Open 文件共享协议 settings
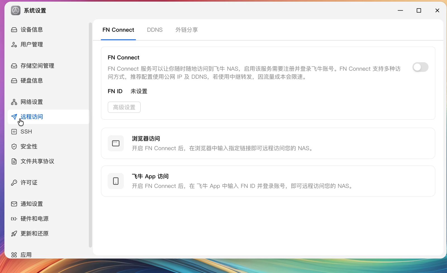The width and height of the screenshot is (447, 273). click(x=48, y=161)
